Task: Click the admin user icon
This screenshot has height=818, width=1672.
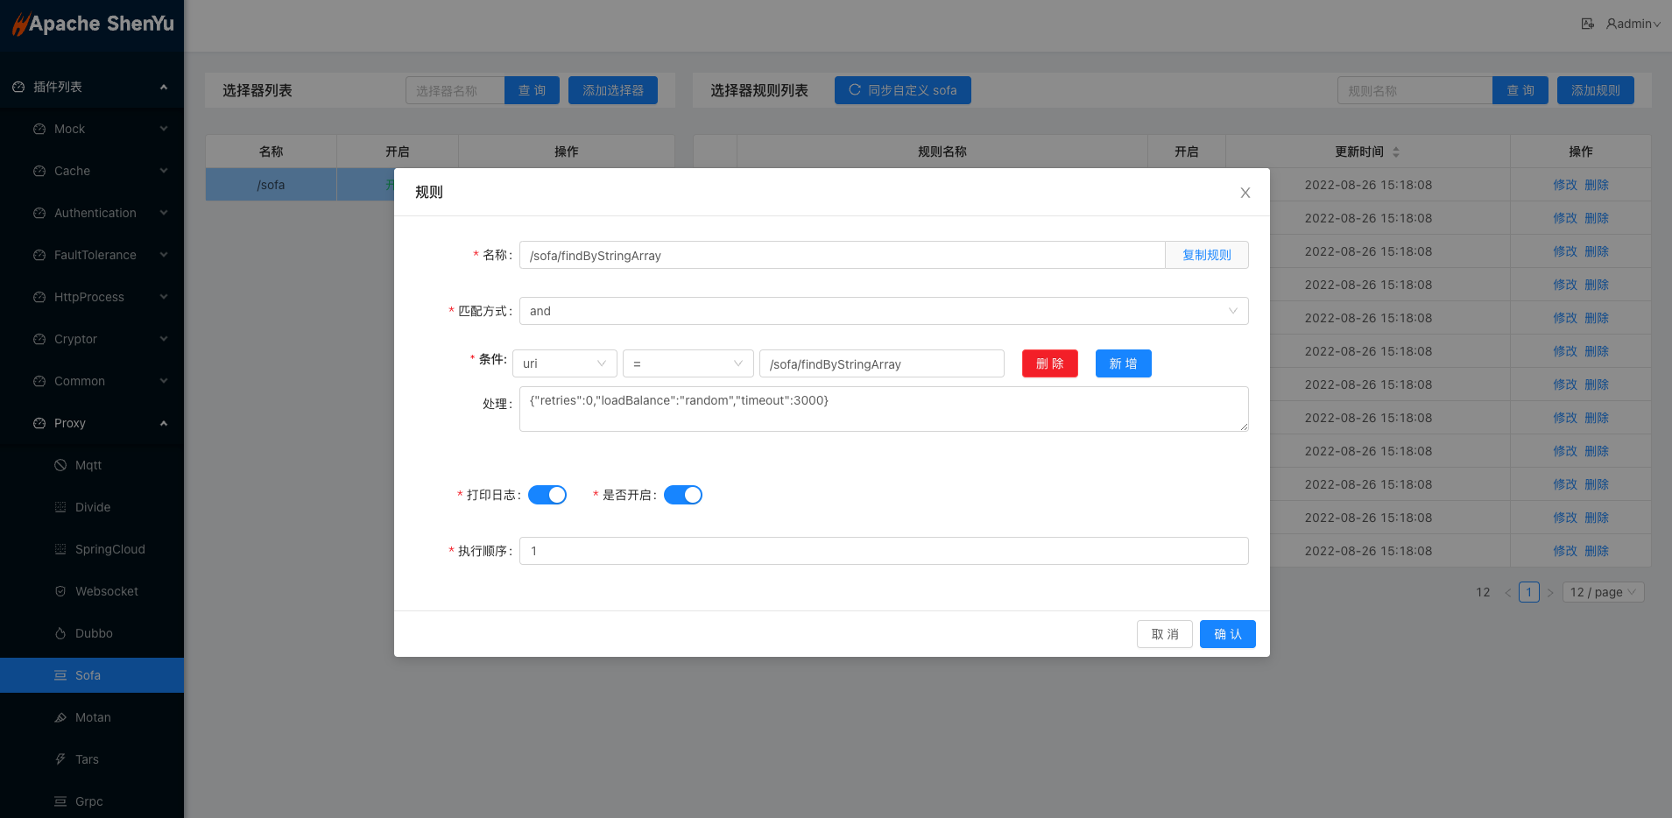Action: (1612, 24)
